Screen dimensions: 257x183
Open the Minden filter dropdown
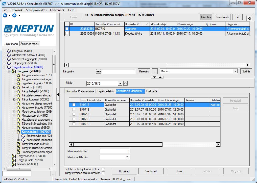tap(236, 71)
